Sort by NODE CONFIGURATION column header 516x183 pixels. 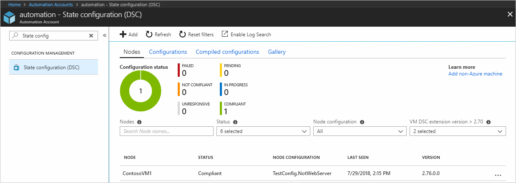[x=296, y=158]
